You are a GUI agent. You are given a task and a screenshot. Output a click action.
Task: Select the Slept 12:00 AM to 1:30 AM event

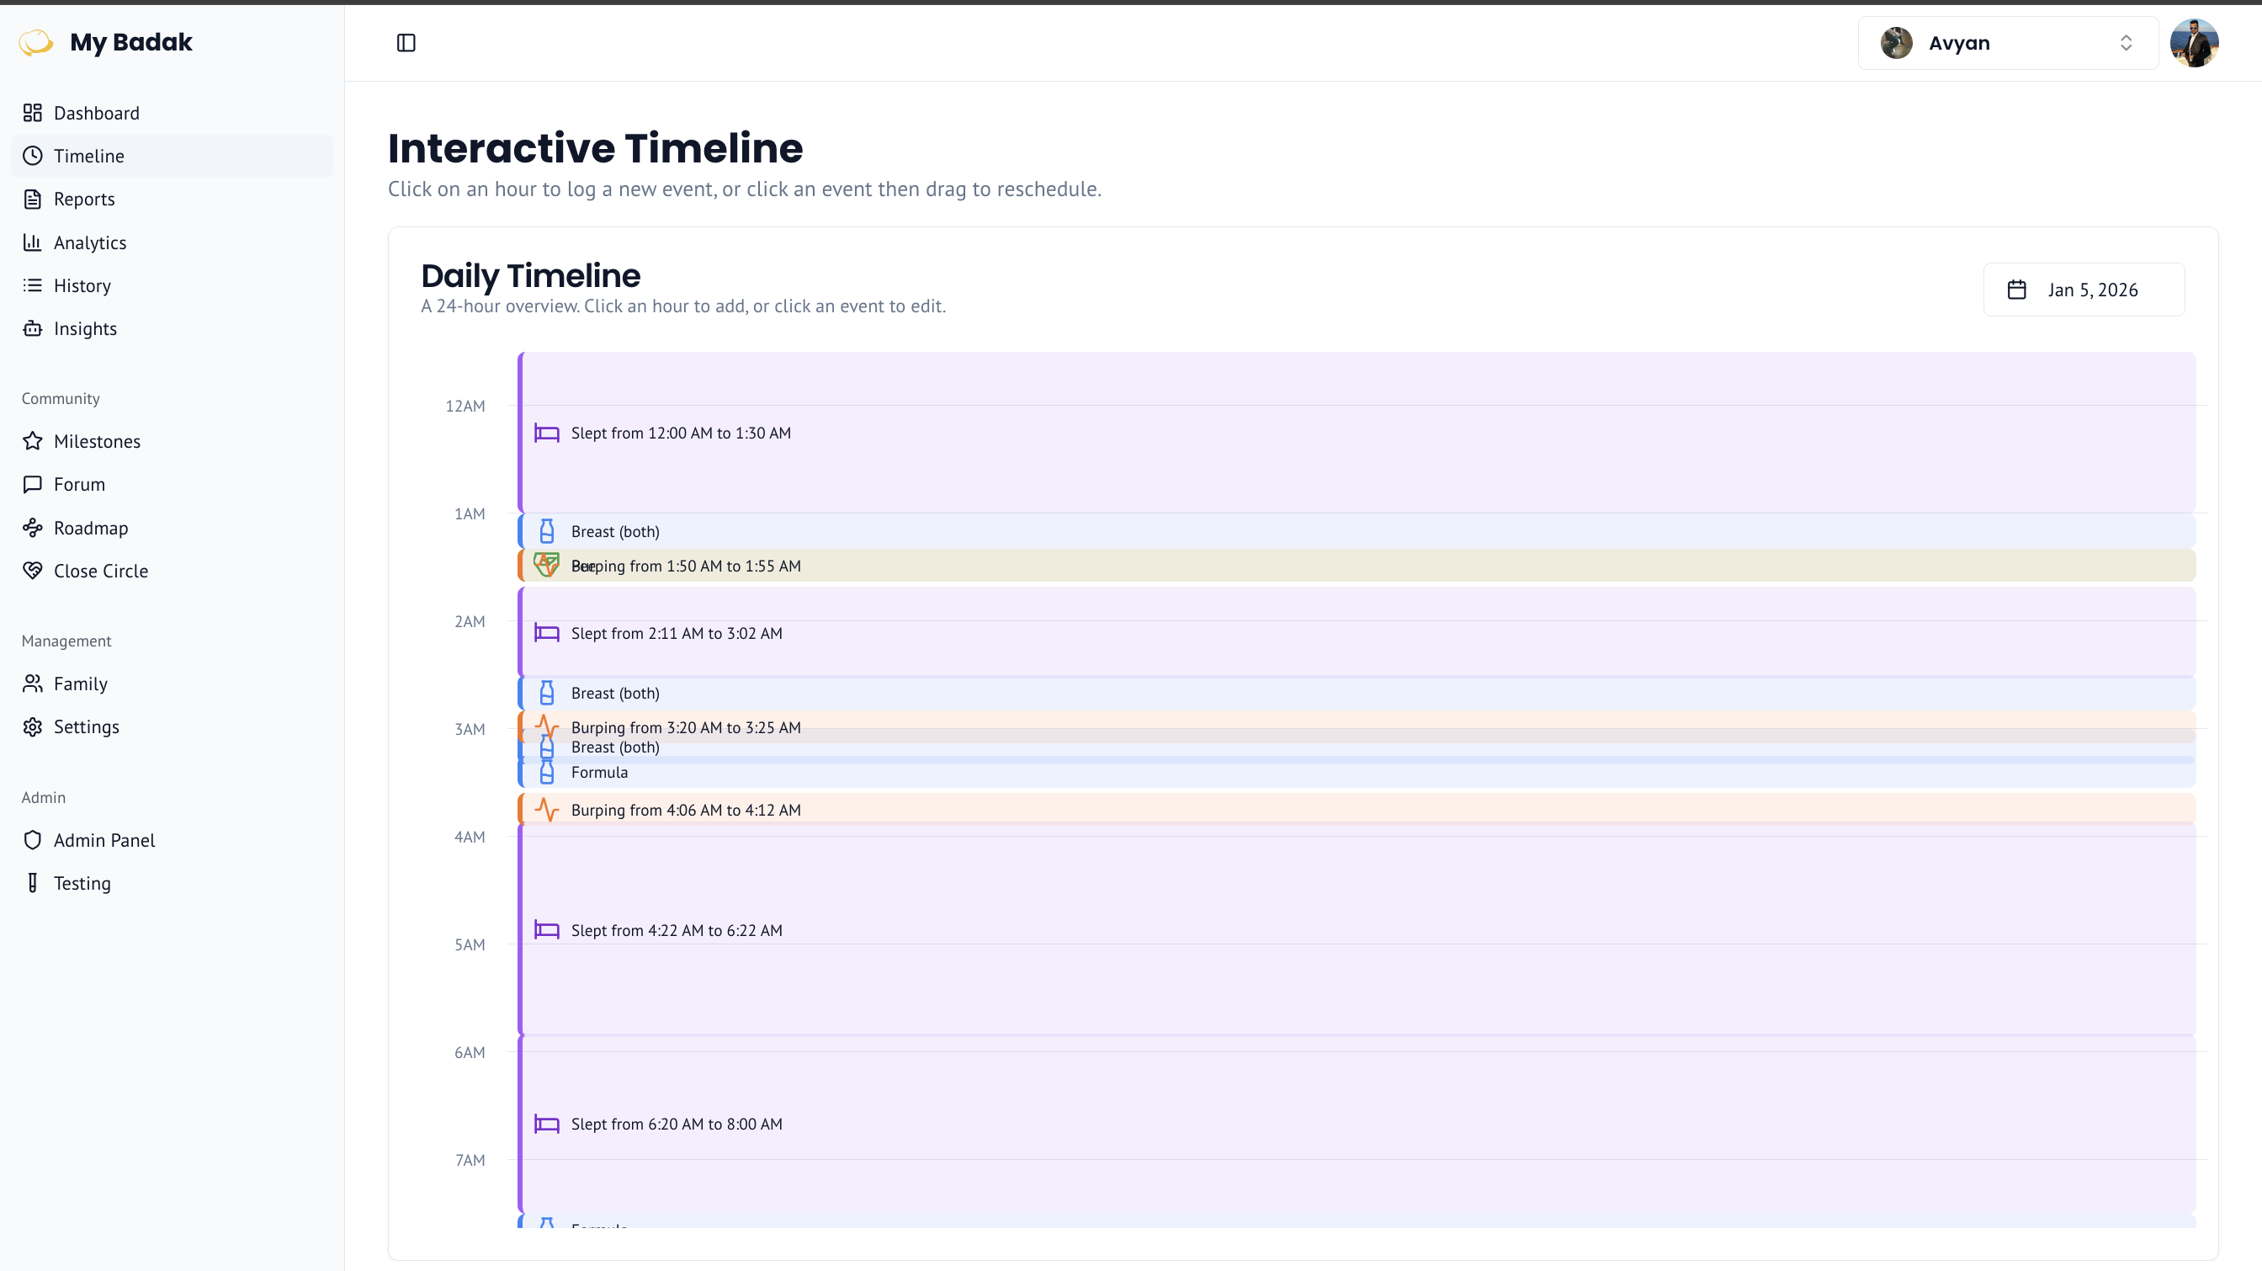tap(681, 433)
